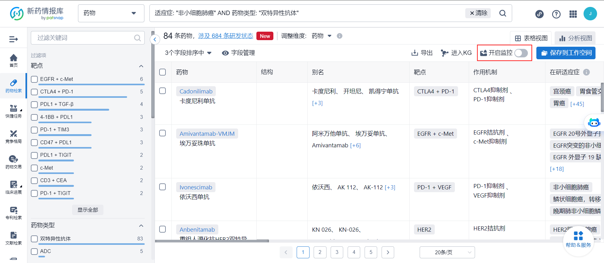Image resolution: width=604 pixels, height=263 pixels.
Task: Check the 双特异性抗体 filter checkbox
Action: (34, 239)
